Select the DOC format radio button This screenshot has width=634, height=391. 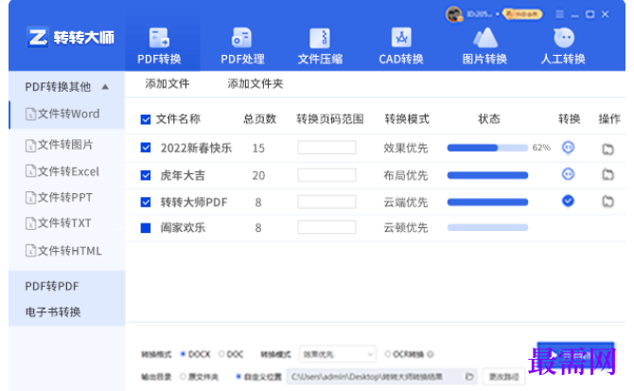pyautogui.click(x=221, y=354)
